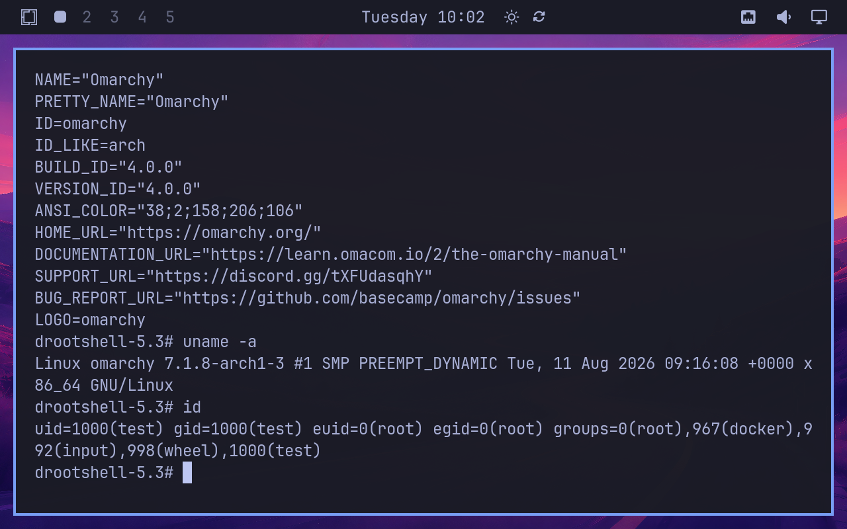
Task: Click the LOGO=omarchy line
Action: pyautogui.click(x=90, y=320)
